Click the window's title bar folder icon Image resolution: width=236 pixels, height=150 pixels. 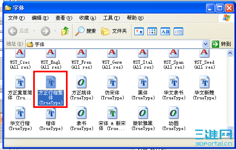point(8,8)
